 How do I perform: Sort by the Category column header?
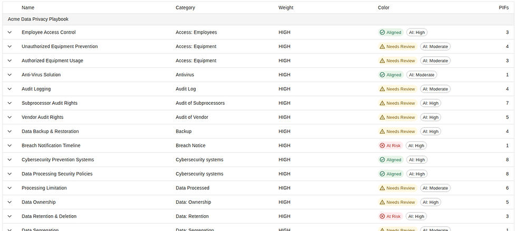click(185, 7)
